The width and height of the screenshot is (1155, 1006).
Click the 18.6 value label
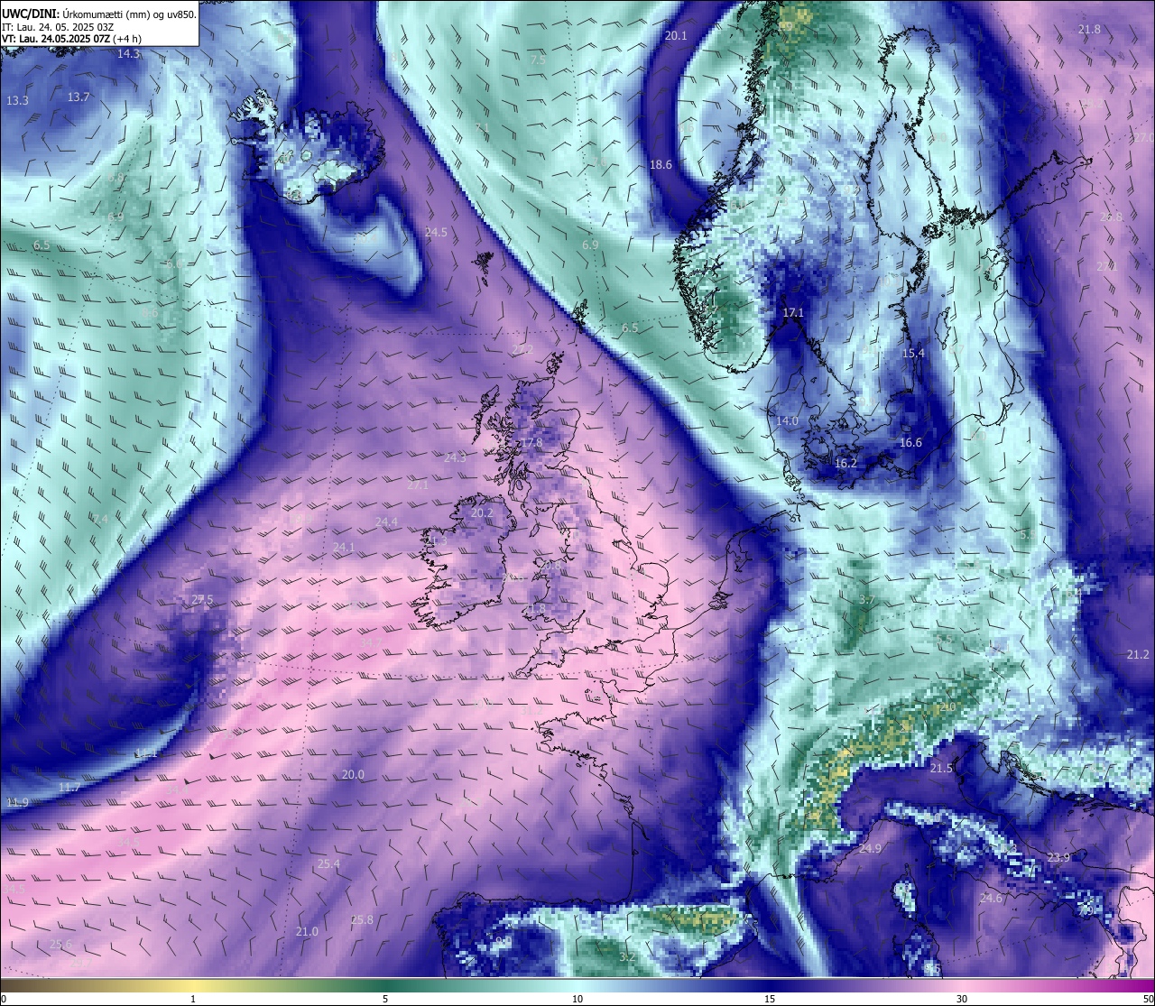pos(661,165)
